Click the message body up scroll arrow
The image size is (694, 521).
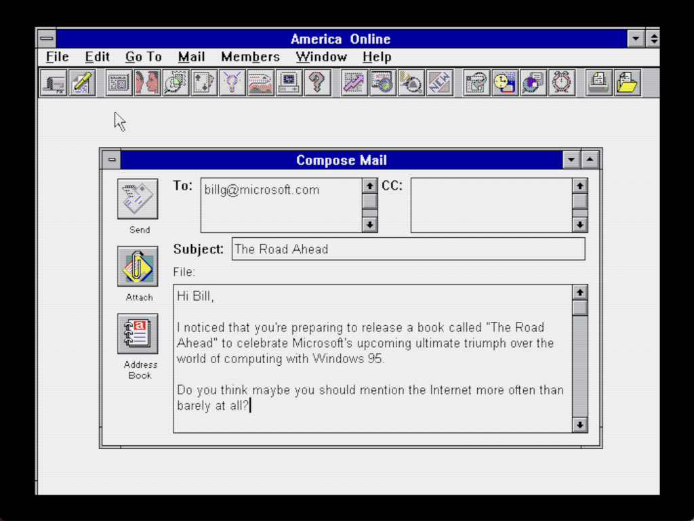pos(580,293)
